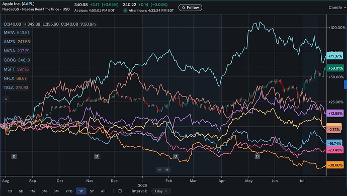Screen dimensions: 347x196
Task: Open the custom date range calendar icon
Action: pyautogui.click(x=120, y=191)
